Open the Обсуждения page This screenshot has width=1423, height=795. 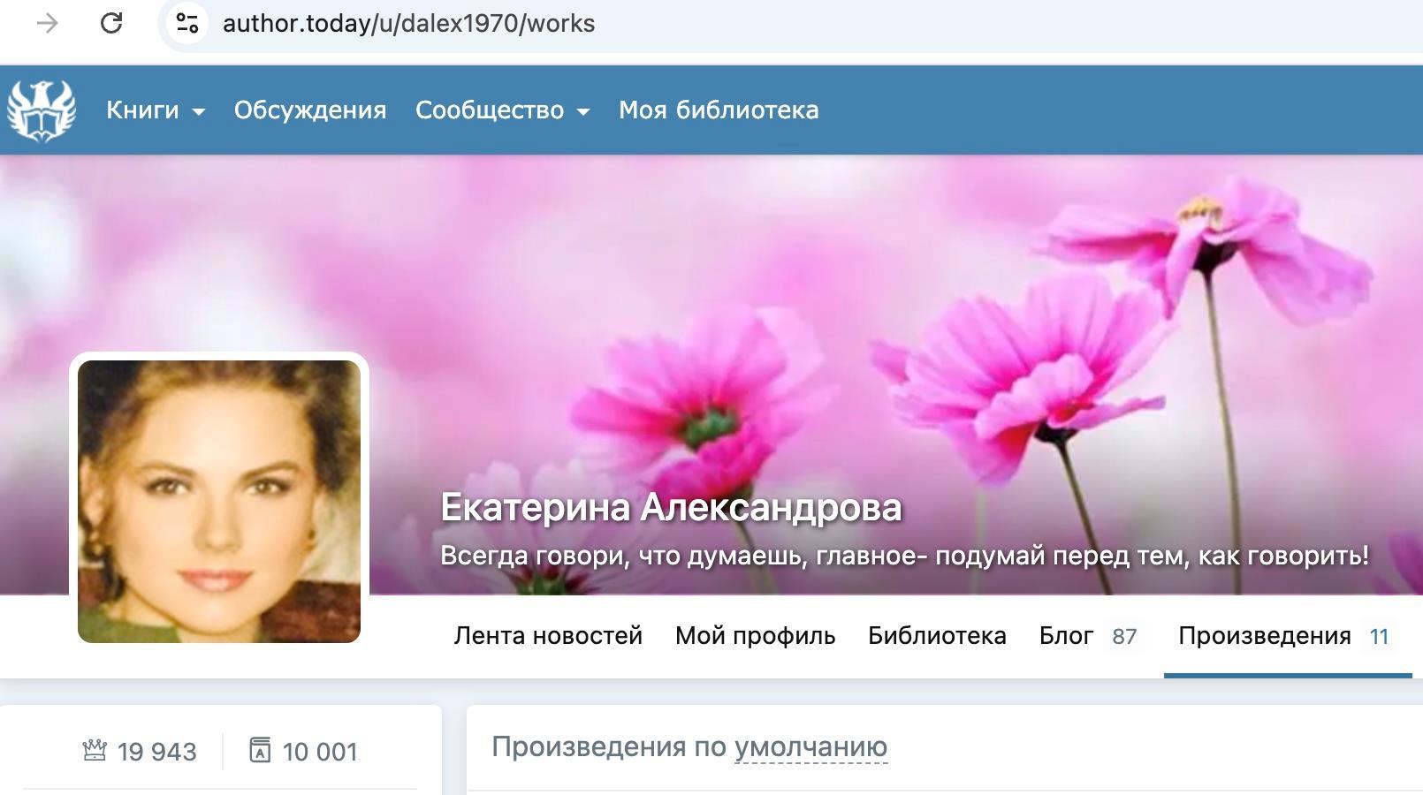pos(310,110)
